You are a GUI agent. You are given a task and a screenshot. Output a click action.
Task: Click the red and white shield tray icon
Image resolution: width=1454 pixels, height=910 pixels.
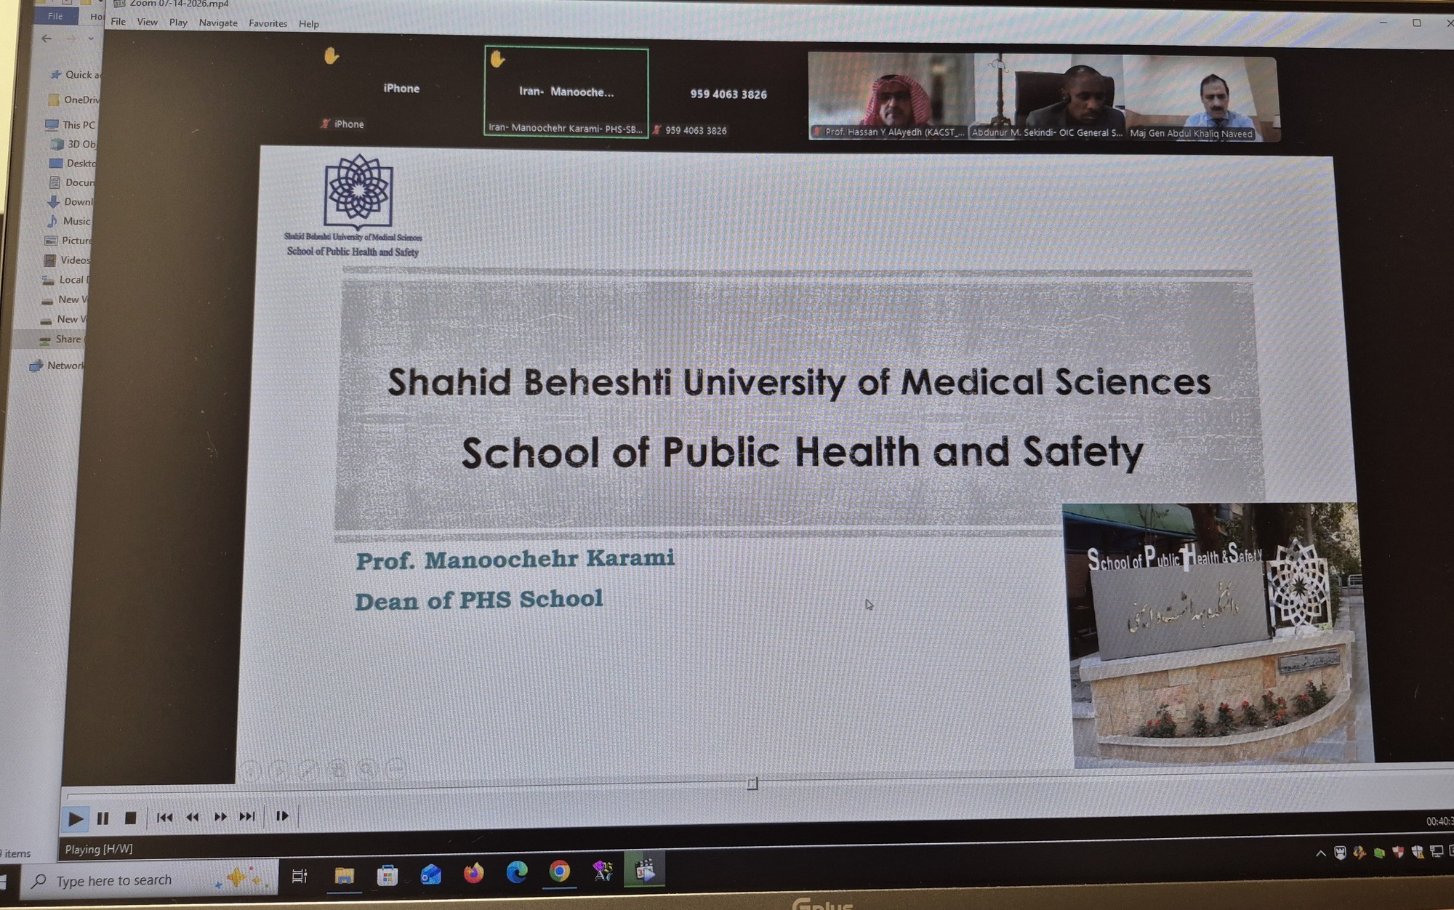[1398, 852]
